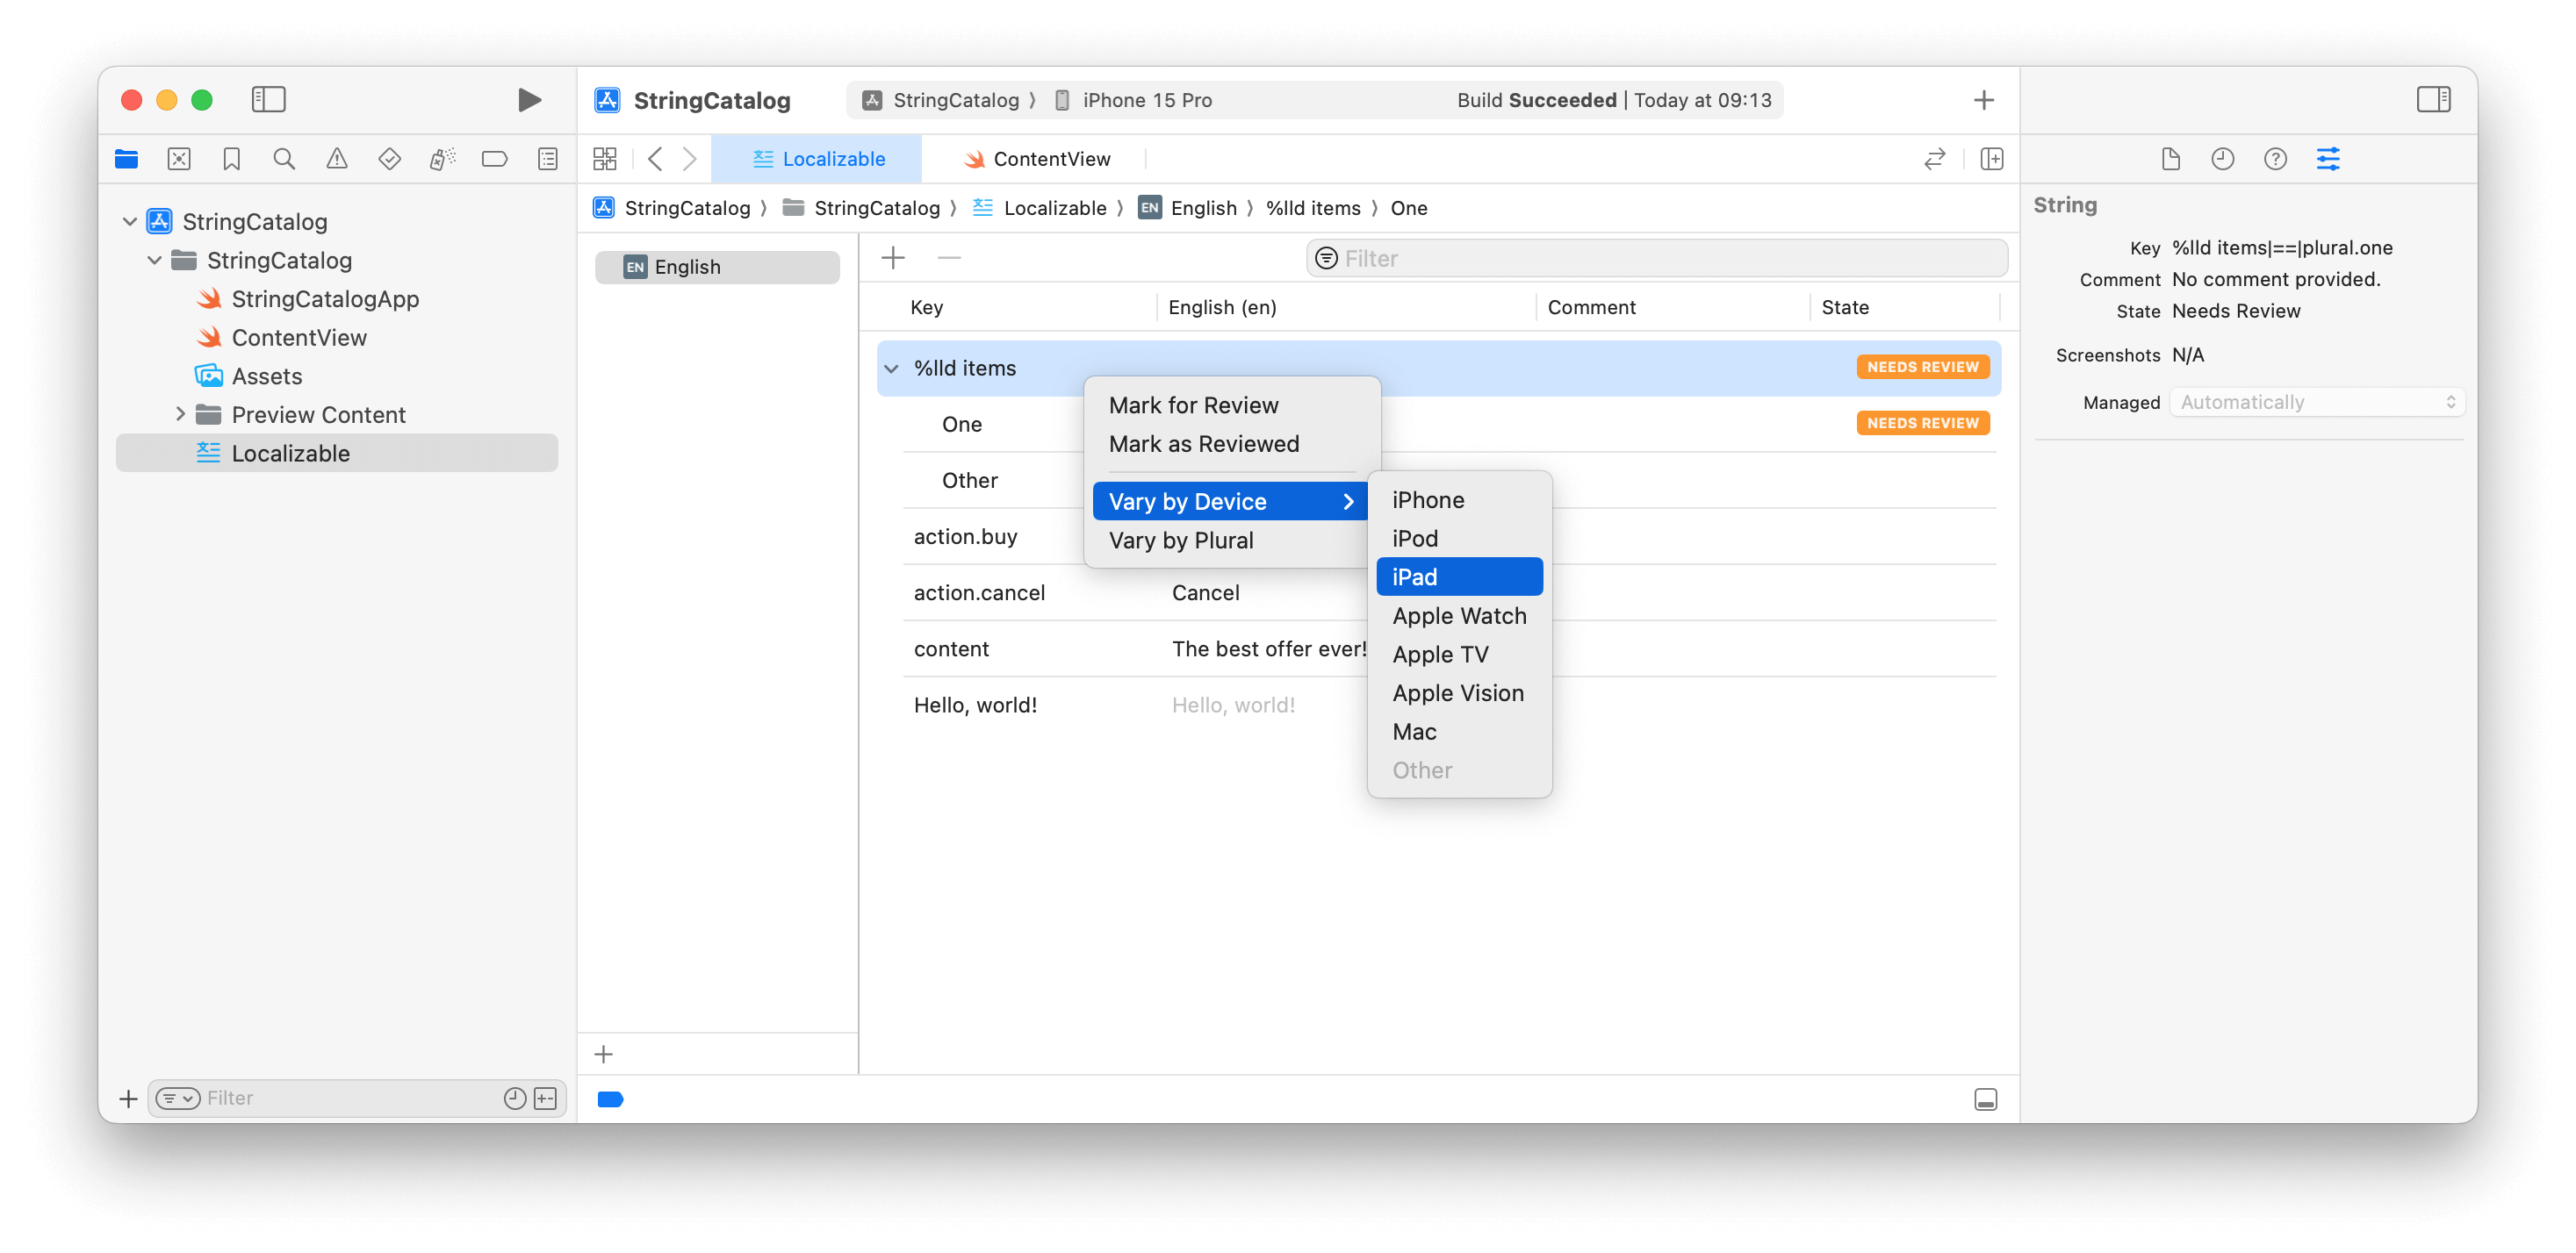2576x1253 pixels.
Task: Click the delete string minus icon
Action: click(950, 256)
